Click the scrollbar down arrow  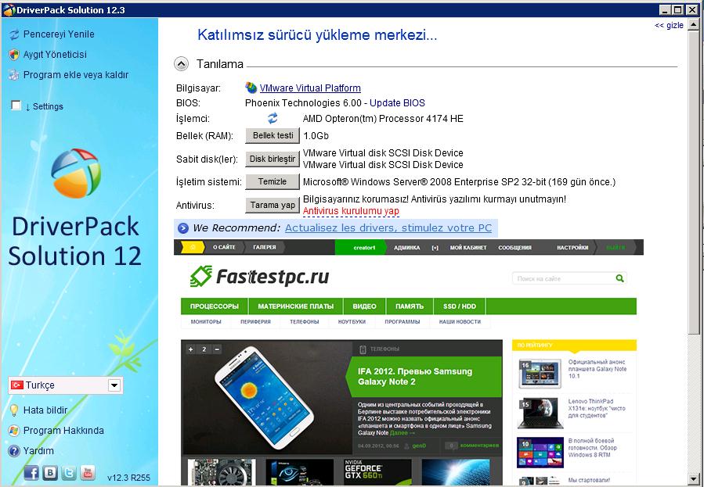pos(694,478)
